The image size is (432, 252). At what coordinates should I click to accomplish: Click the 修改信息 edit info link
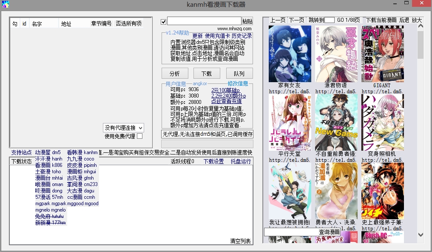pos(238,83)
